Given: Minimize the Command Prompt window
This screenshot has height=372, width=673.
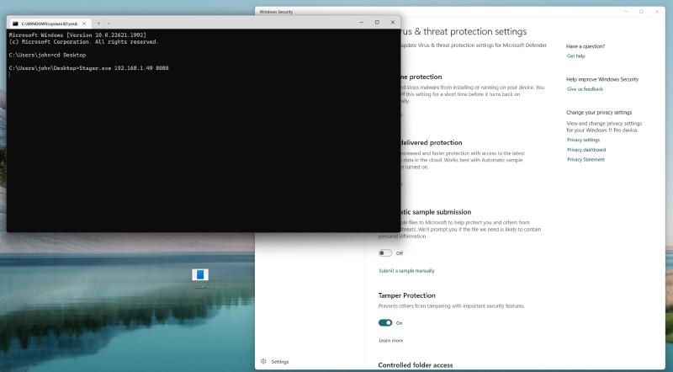Looking at the screenshot, I should pyautogui.click(x=362, y=23).
